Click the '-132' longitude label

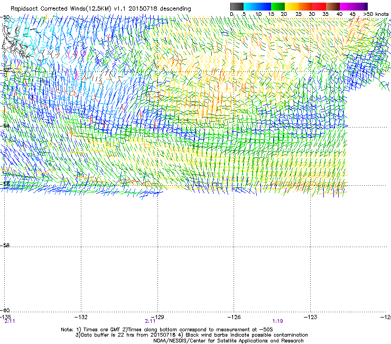click(x=81, y=317)
